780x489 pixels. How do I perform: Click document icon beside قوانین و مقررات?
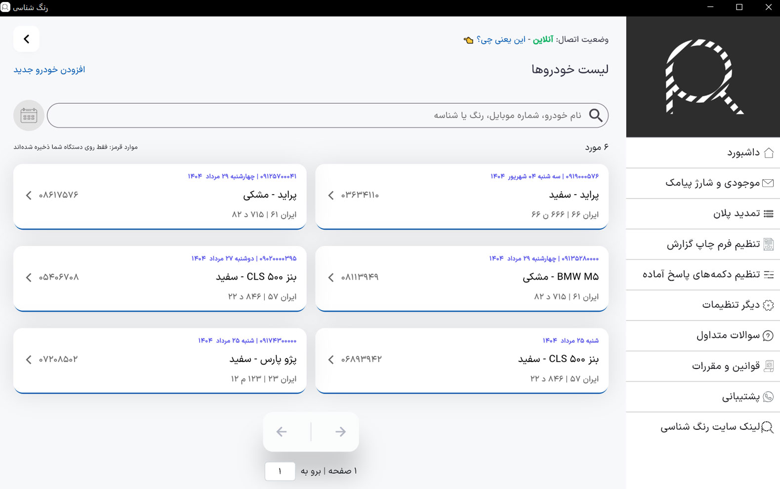[x=768, y=366]
